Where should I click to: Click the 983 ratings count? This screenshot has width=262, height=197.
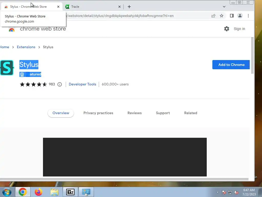[52, 84]
